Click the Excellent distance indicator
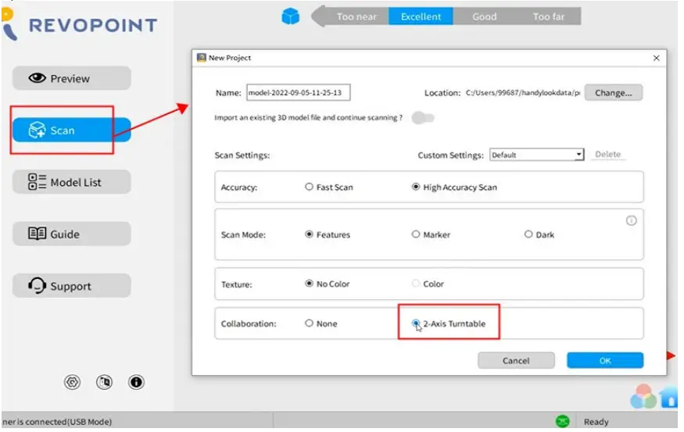The image size is (684, 432). [421, 16]
